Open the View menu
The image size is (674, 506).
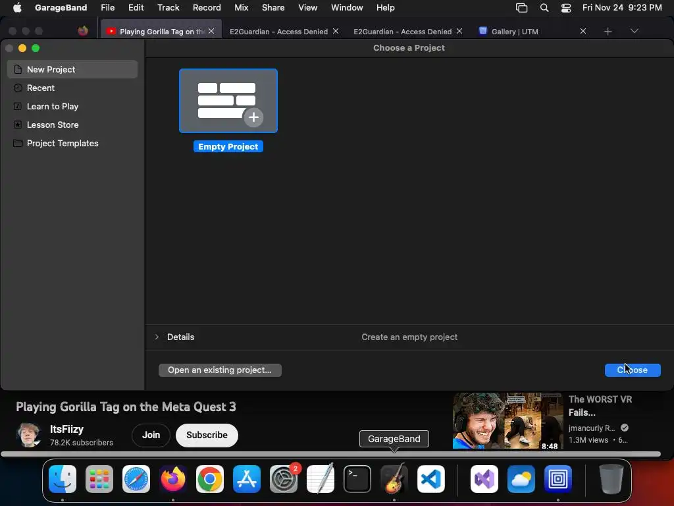coord(308,7)
